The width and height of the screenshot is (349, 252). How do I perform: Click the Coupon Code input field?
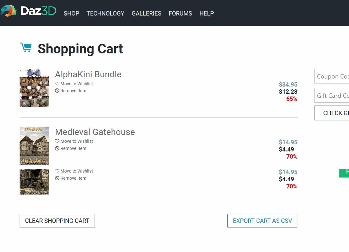(332, 76)
